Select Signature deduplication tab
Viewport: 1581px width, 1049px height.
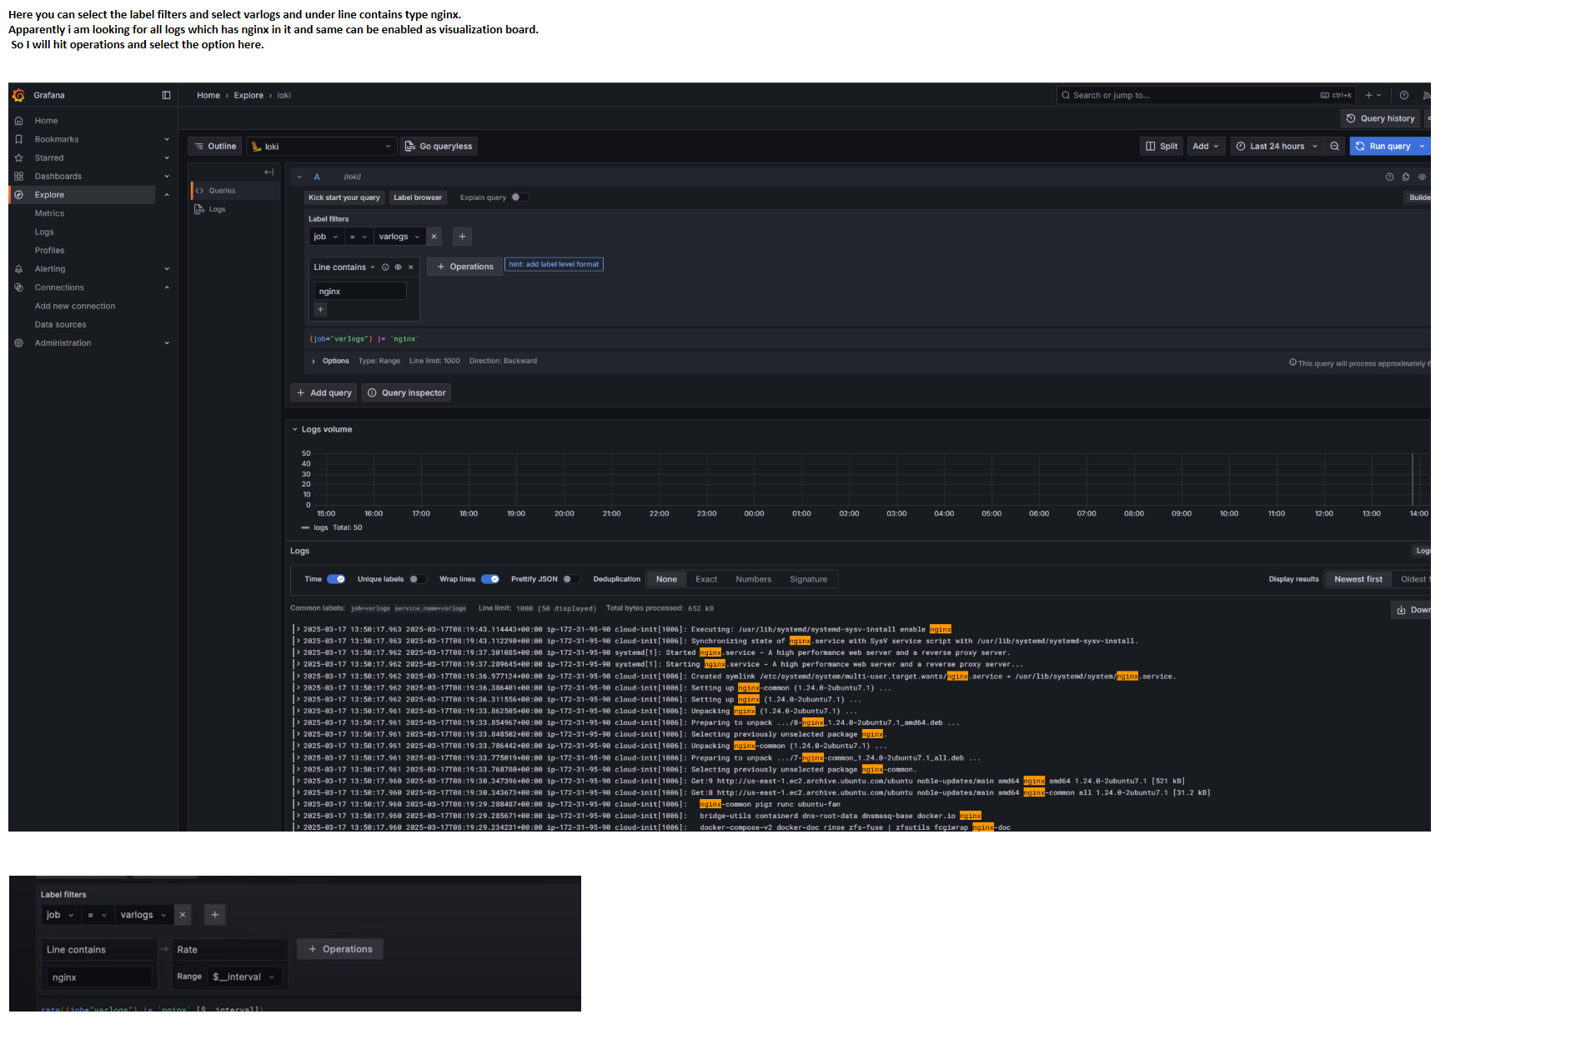coord(808,579)
